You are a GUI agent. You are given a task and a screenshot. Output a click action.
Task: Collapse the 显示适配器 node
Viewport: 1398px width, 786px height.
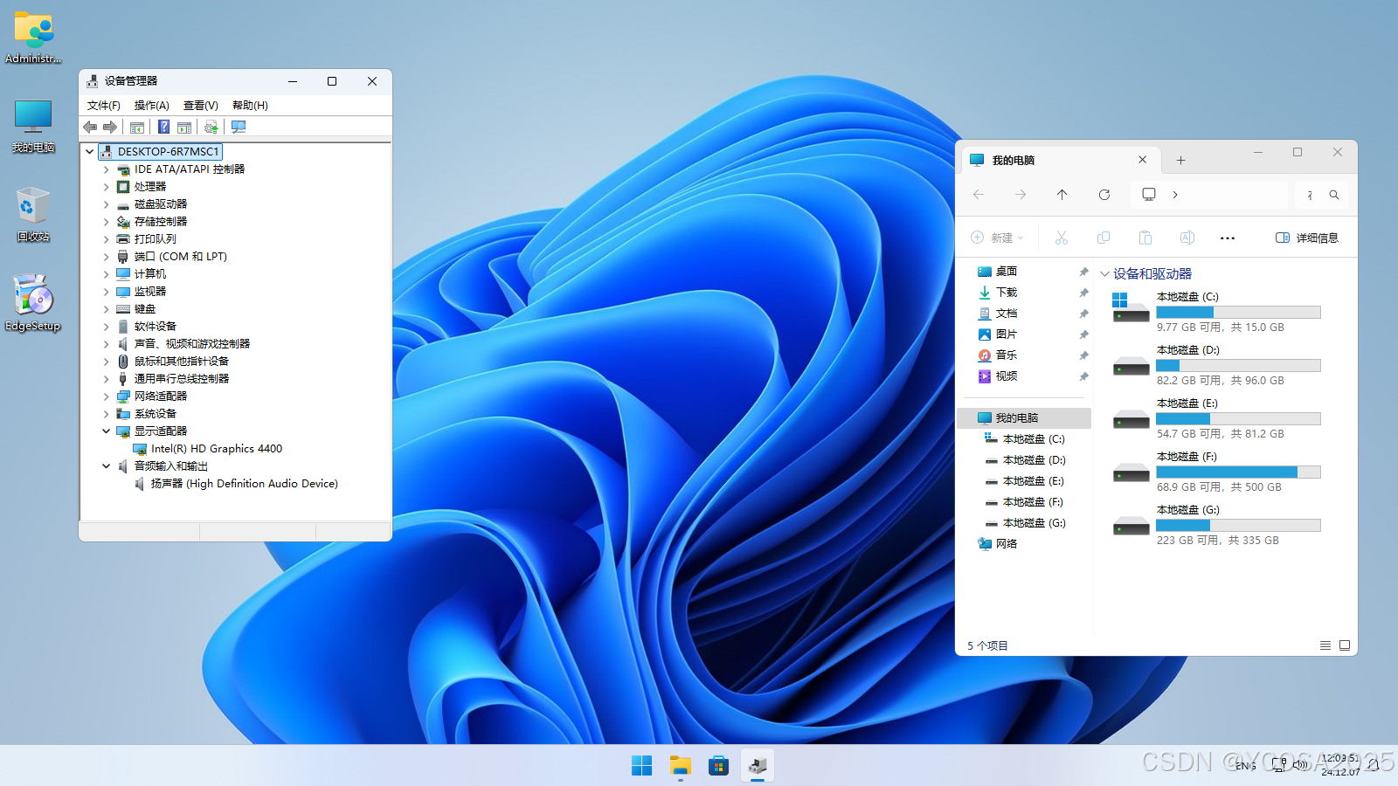(x=107, y=431)
